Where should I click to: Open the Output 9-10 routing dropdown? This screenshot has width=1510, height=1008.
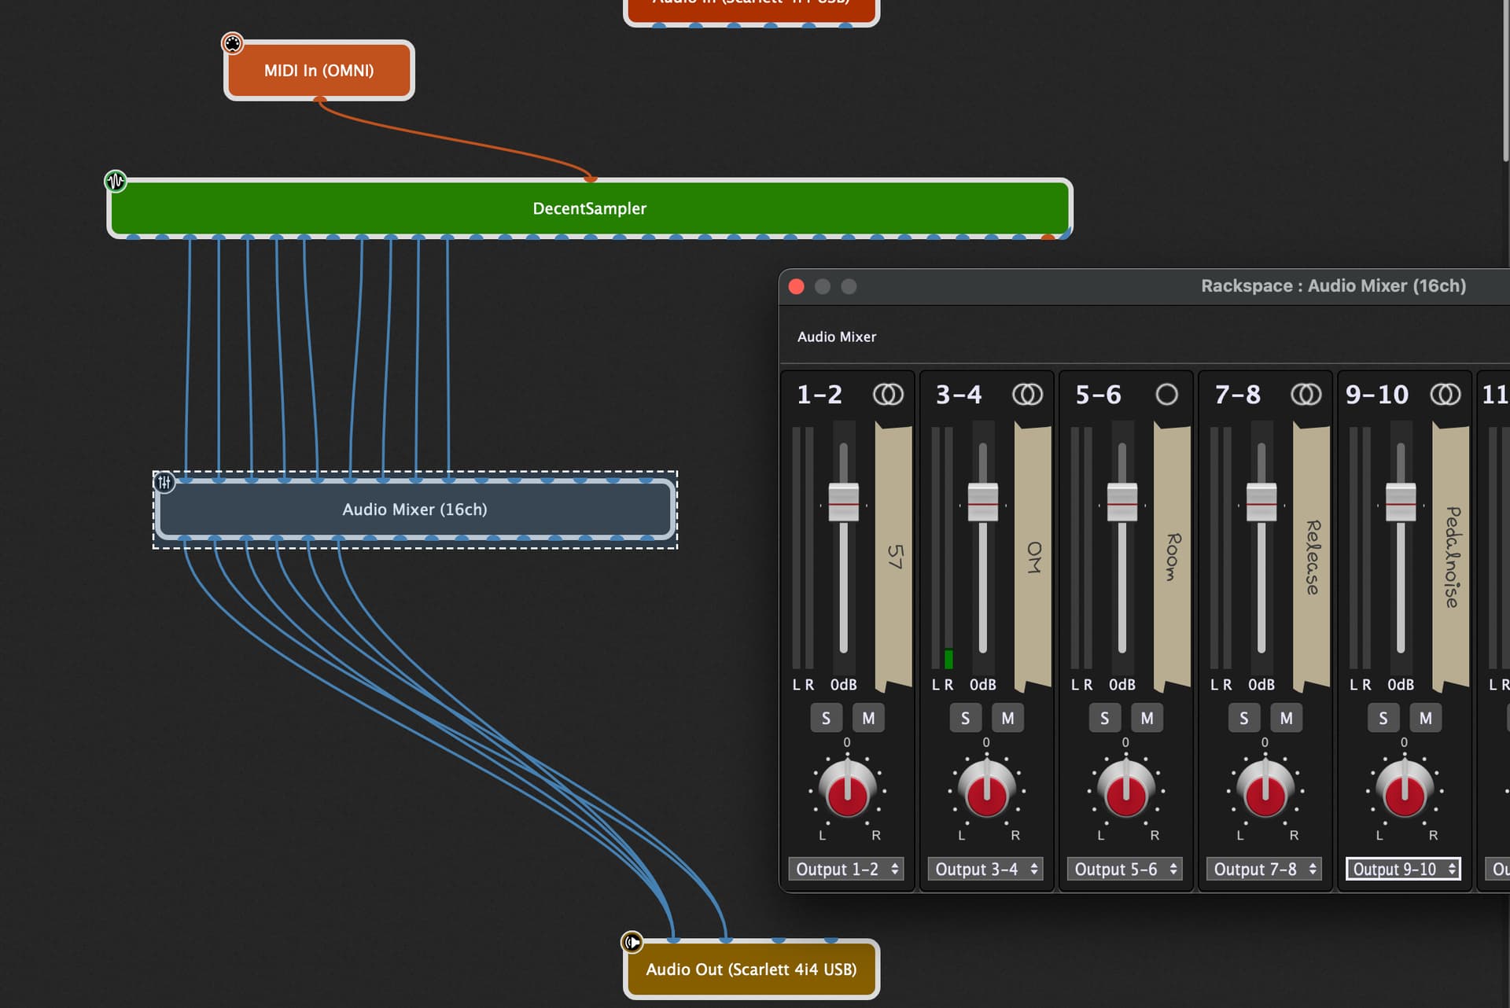(x=1403, y=869)
